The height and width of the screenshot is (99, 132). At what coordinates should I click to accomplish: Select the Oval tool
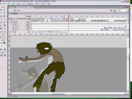[1, 19]
